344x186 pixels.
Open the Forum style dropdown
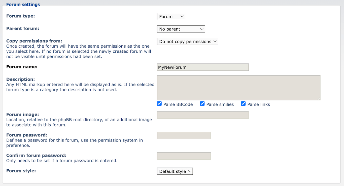point(175,171)
